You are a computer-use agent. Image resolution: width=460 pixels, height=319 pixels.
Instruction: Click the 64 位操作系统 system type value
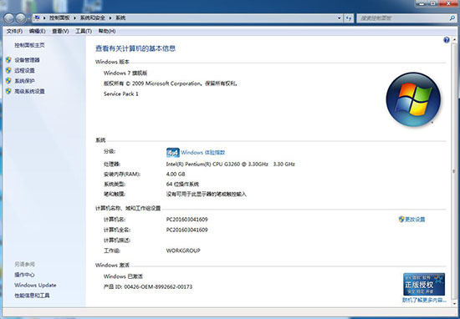point(182,184)
